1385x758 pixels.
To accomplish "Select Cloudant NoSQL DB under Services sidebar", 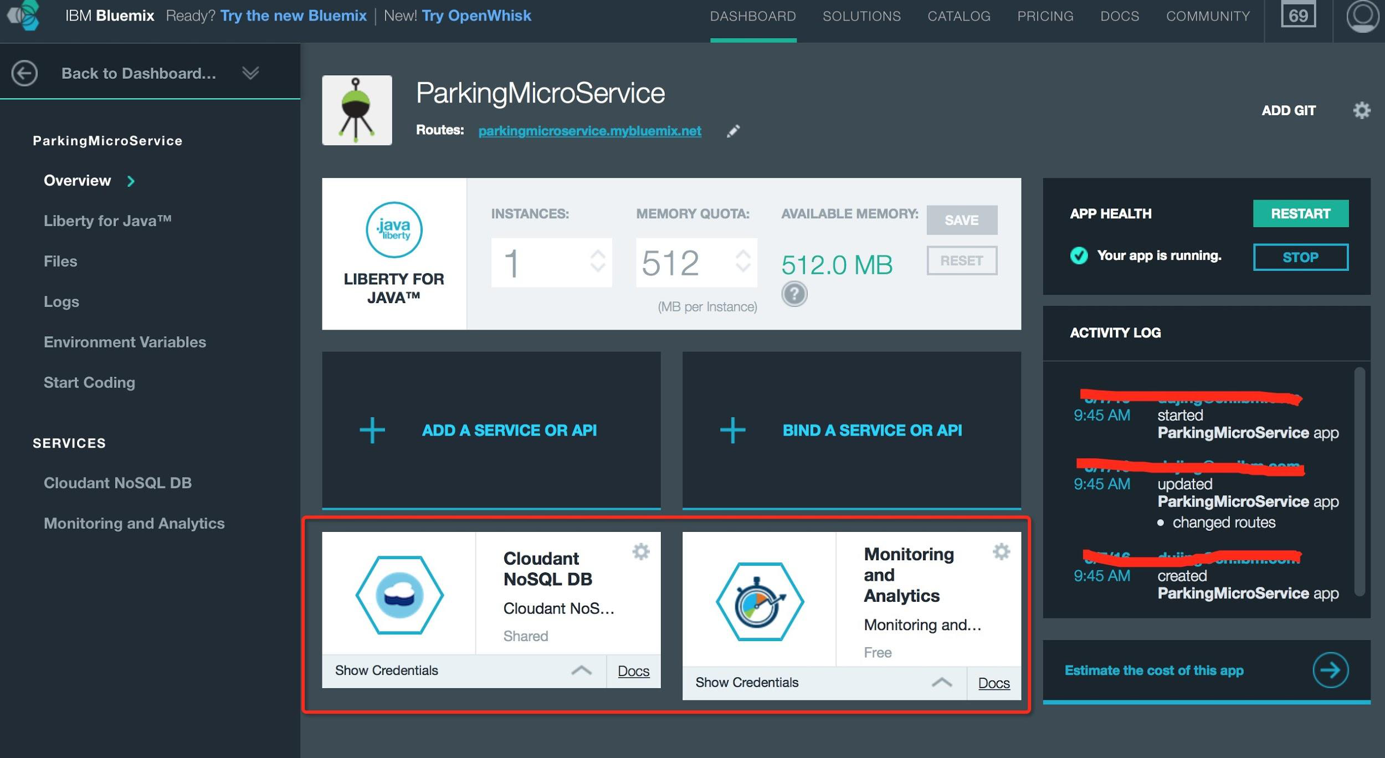I will pos(117,483).
